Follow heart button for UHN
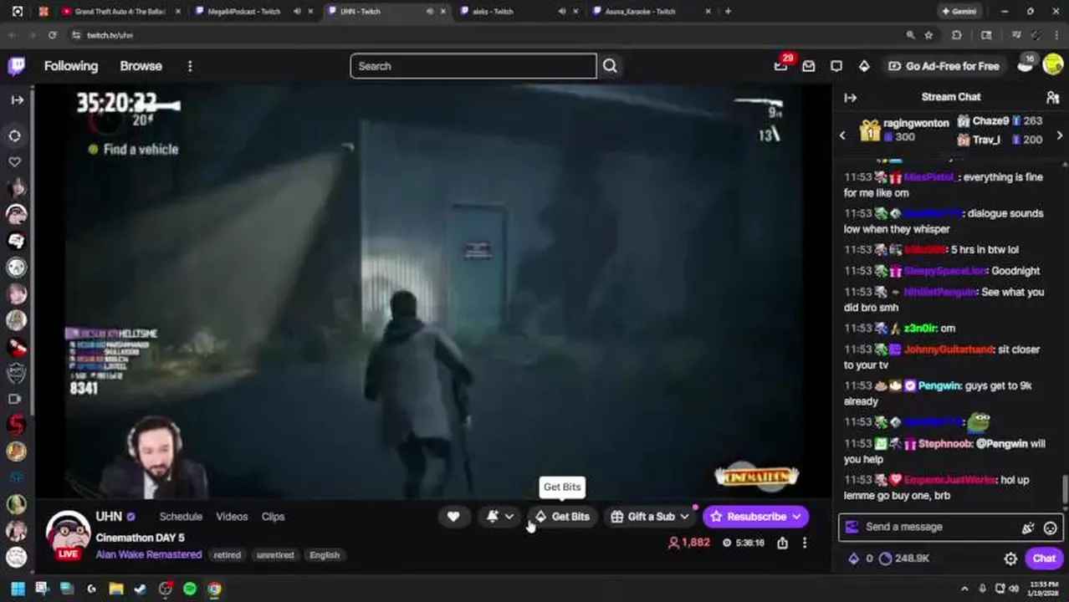The height and width of the screenshot is (602, 1069). tap(453, 517)
